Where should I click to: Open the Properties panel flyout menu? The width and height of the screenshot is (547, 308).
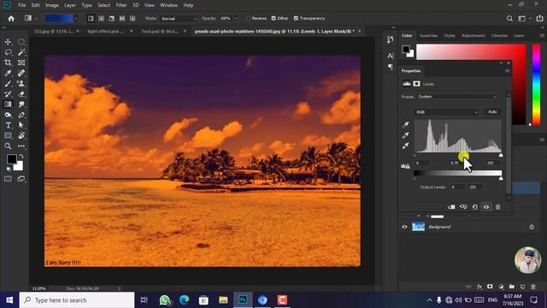click(507, 71)
